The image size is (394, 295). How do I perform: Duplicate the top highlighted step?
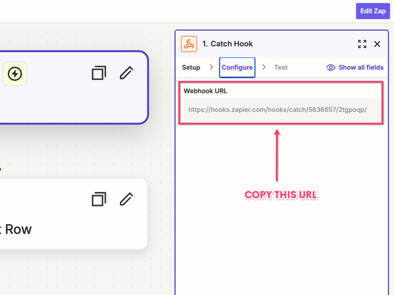(98, 73)
